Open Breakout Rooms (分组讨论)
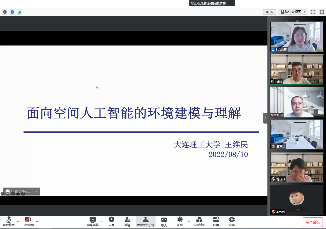This screenshot has height=229, width=326. [199, 222]
